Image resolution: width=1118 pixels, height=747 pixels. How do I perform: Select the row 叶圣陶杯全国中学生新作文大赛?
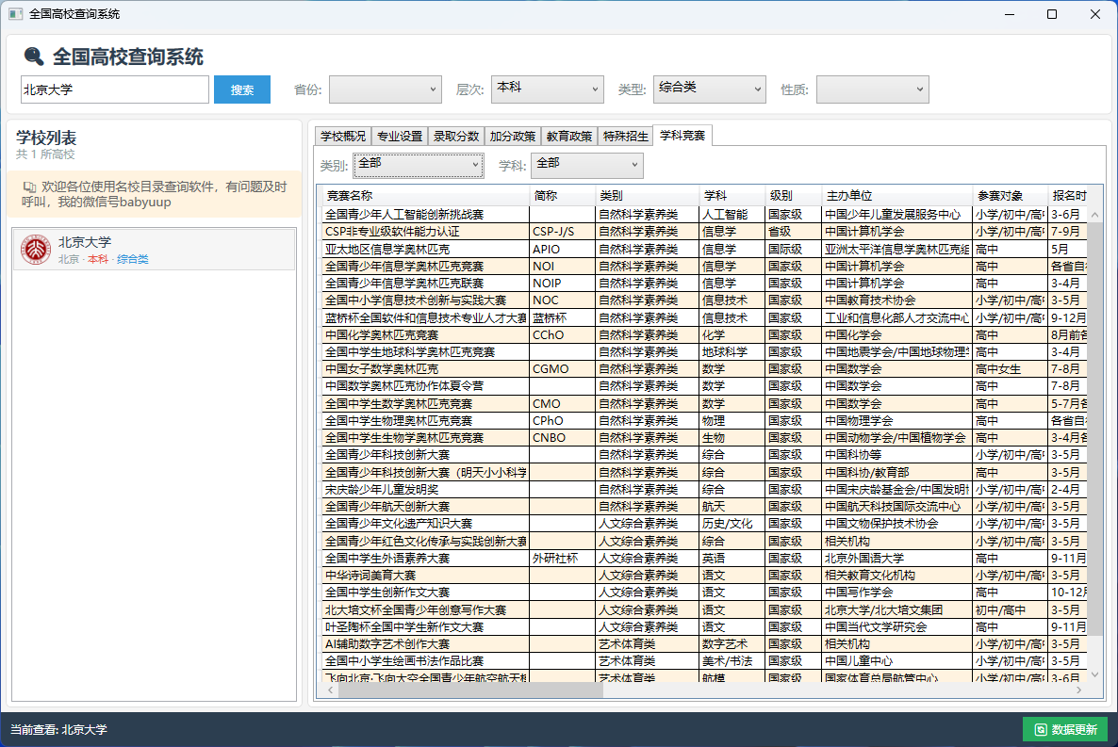pyautogui.click(x=704, y=627)
